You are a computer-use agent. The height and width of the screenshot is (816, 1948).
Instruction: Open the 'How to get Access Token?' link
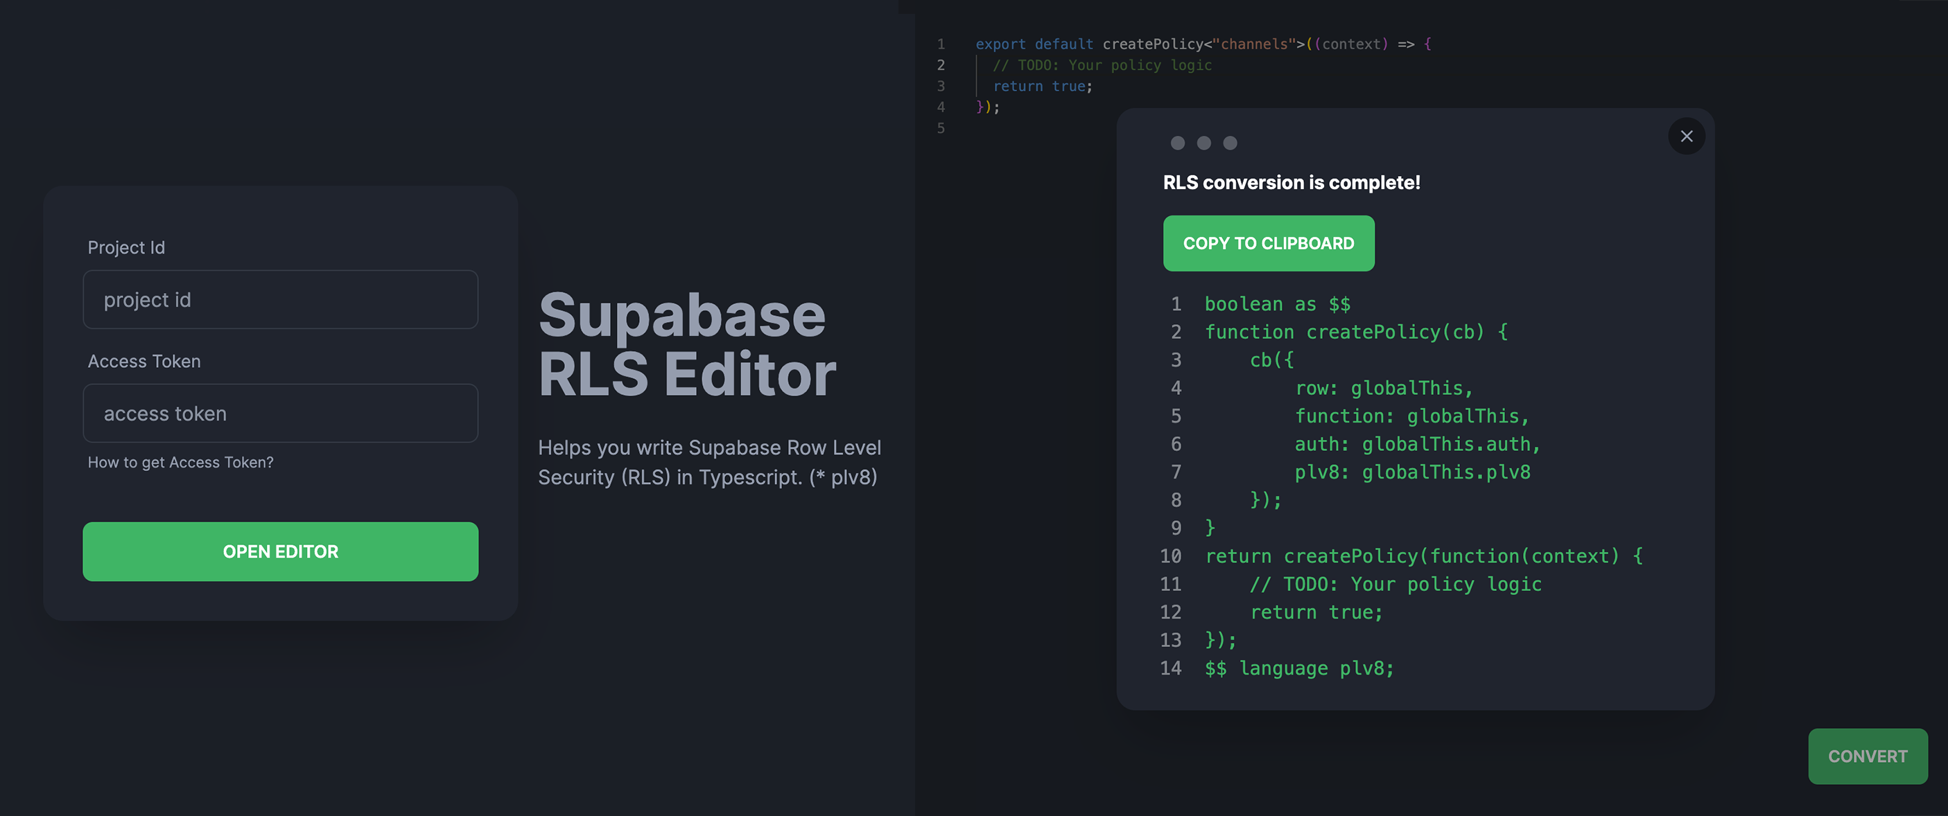(x=180, y=463)
